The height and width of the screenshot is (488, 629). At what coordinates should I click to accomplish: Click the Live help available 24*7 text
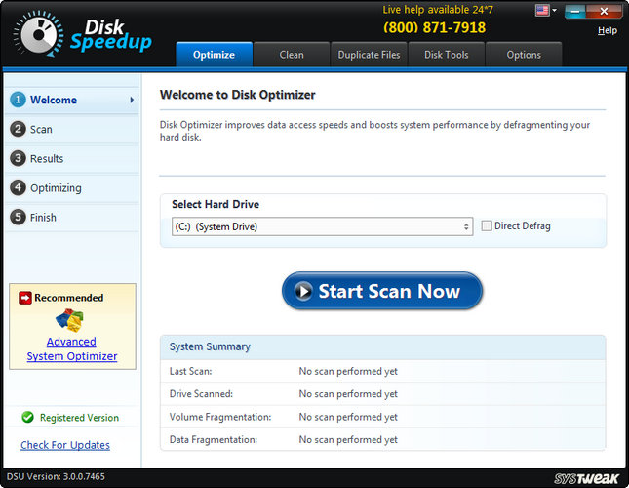[x=438, y=10]
